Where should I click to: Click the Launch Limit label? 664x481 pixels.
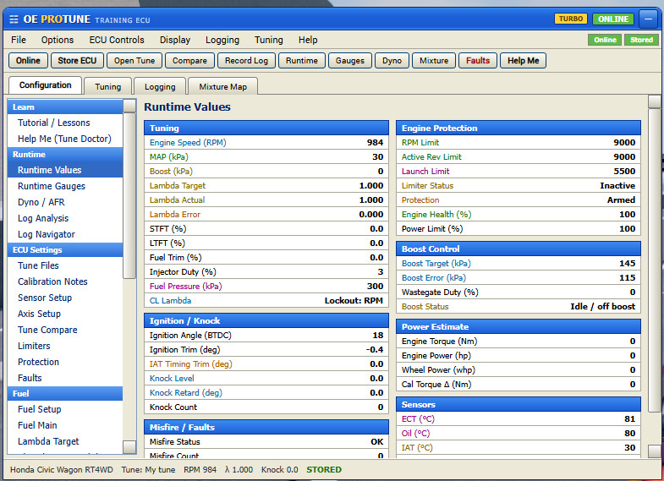pos(425,172)
